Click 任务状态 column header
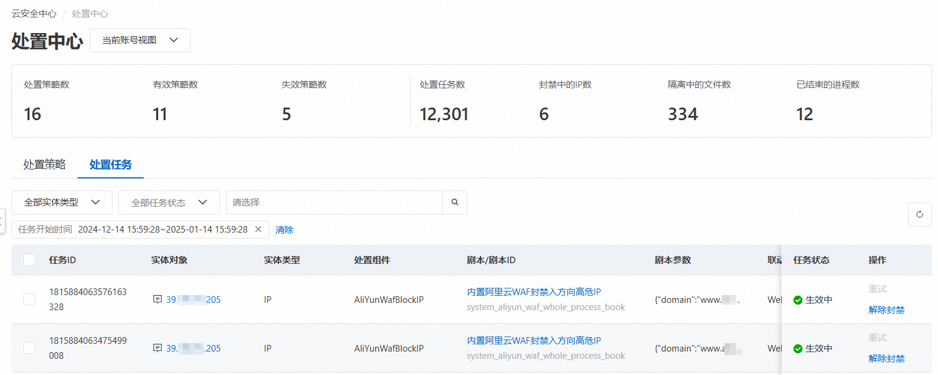938x375 pixels. point(811,260)
